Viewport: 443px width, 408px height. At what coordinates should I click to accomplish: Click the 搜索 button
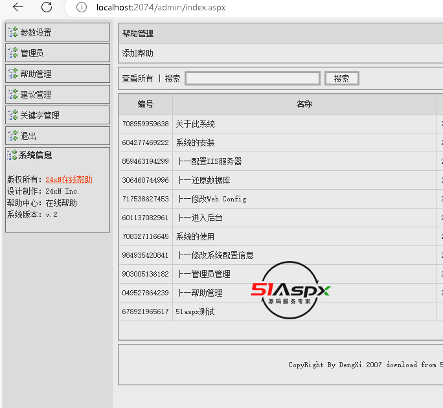342,78
